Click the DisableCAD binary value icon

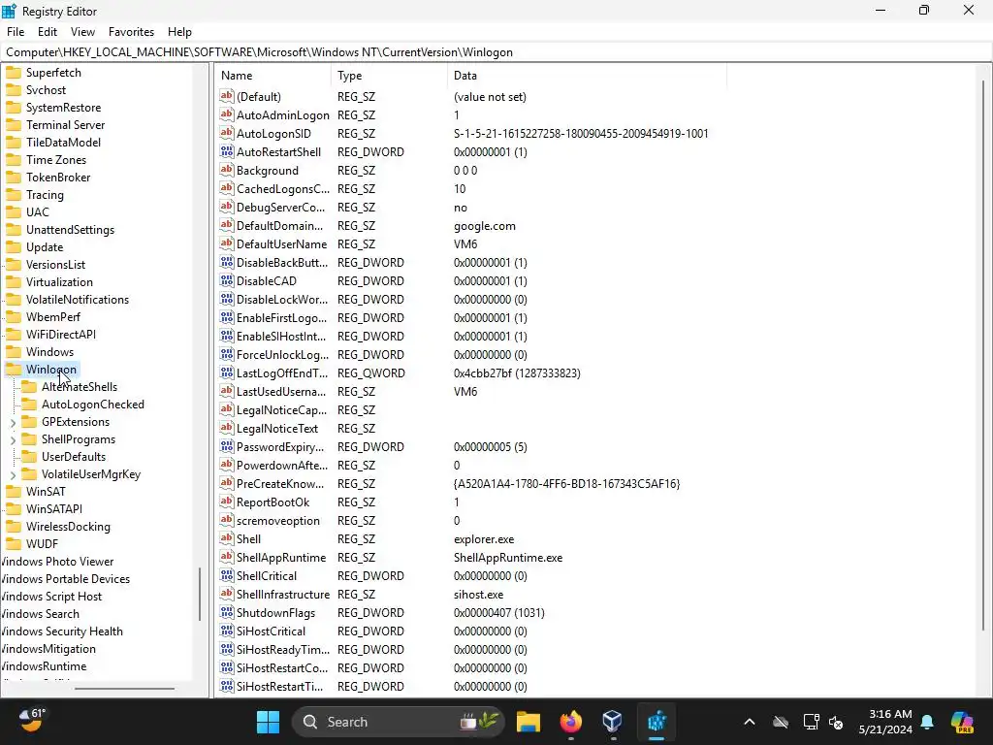coord(226,280)
